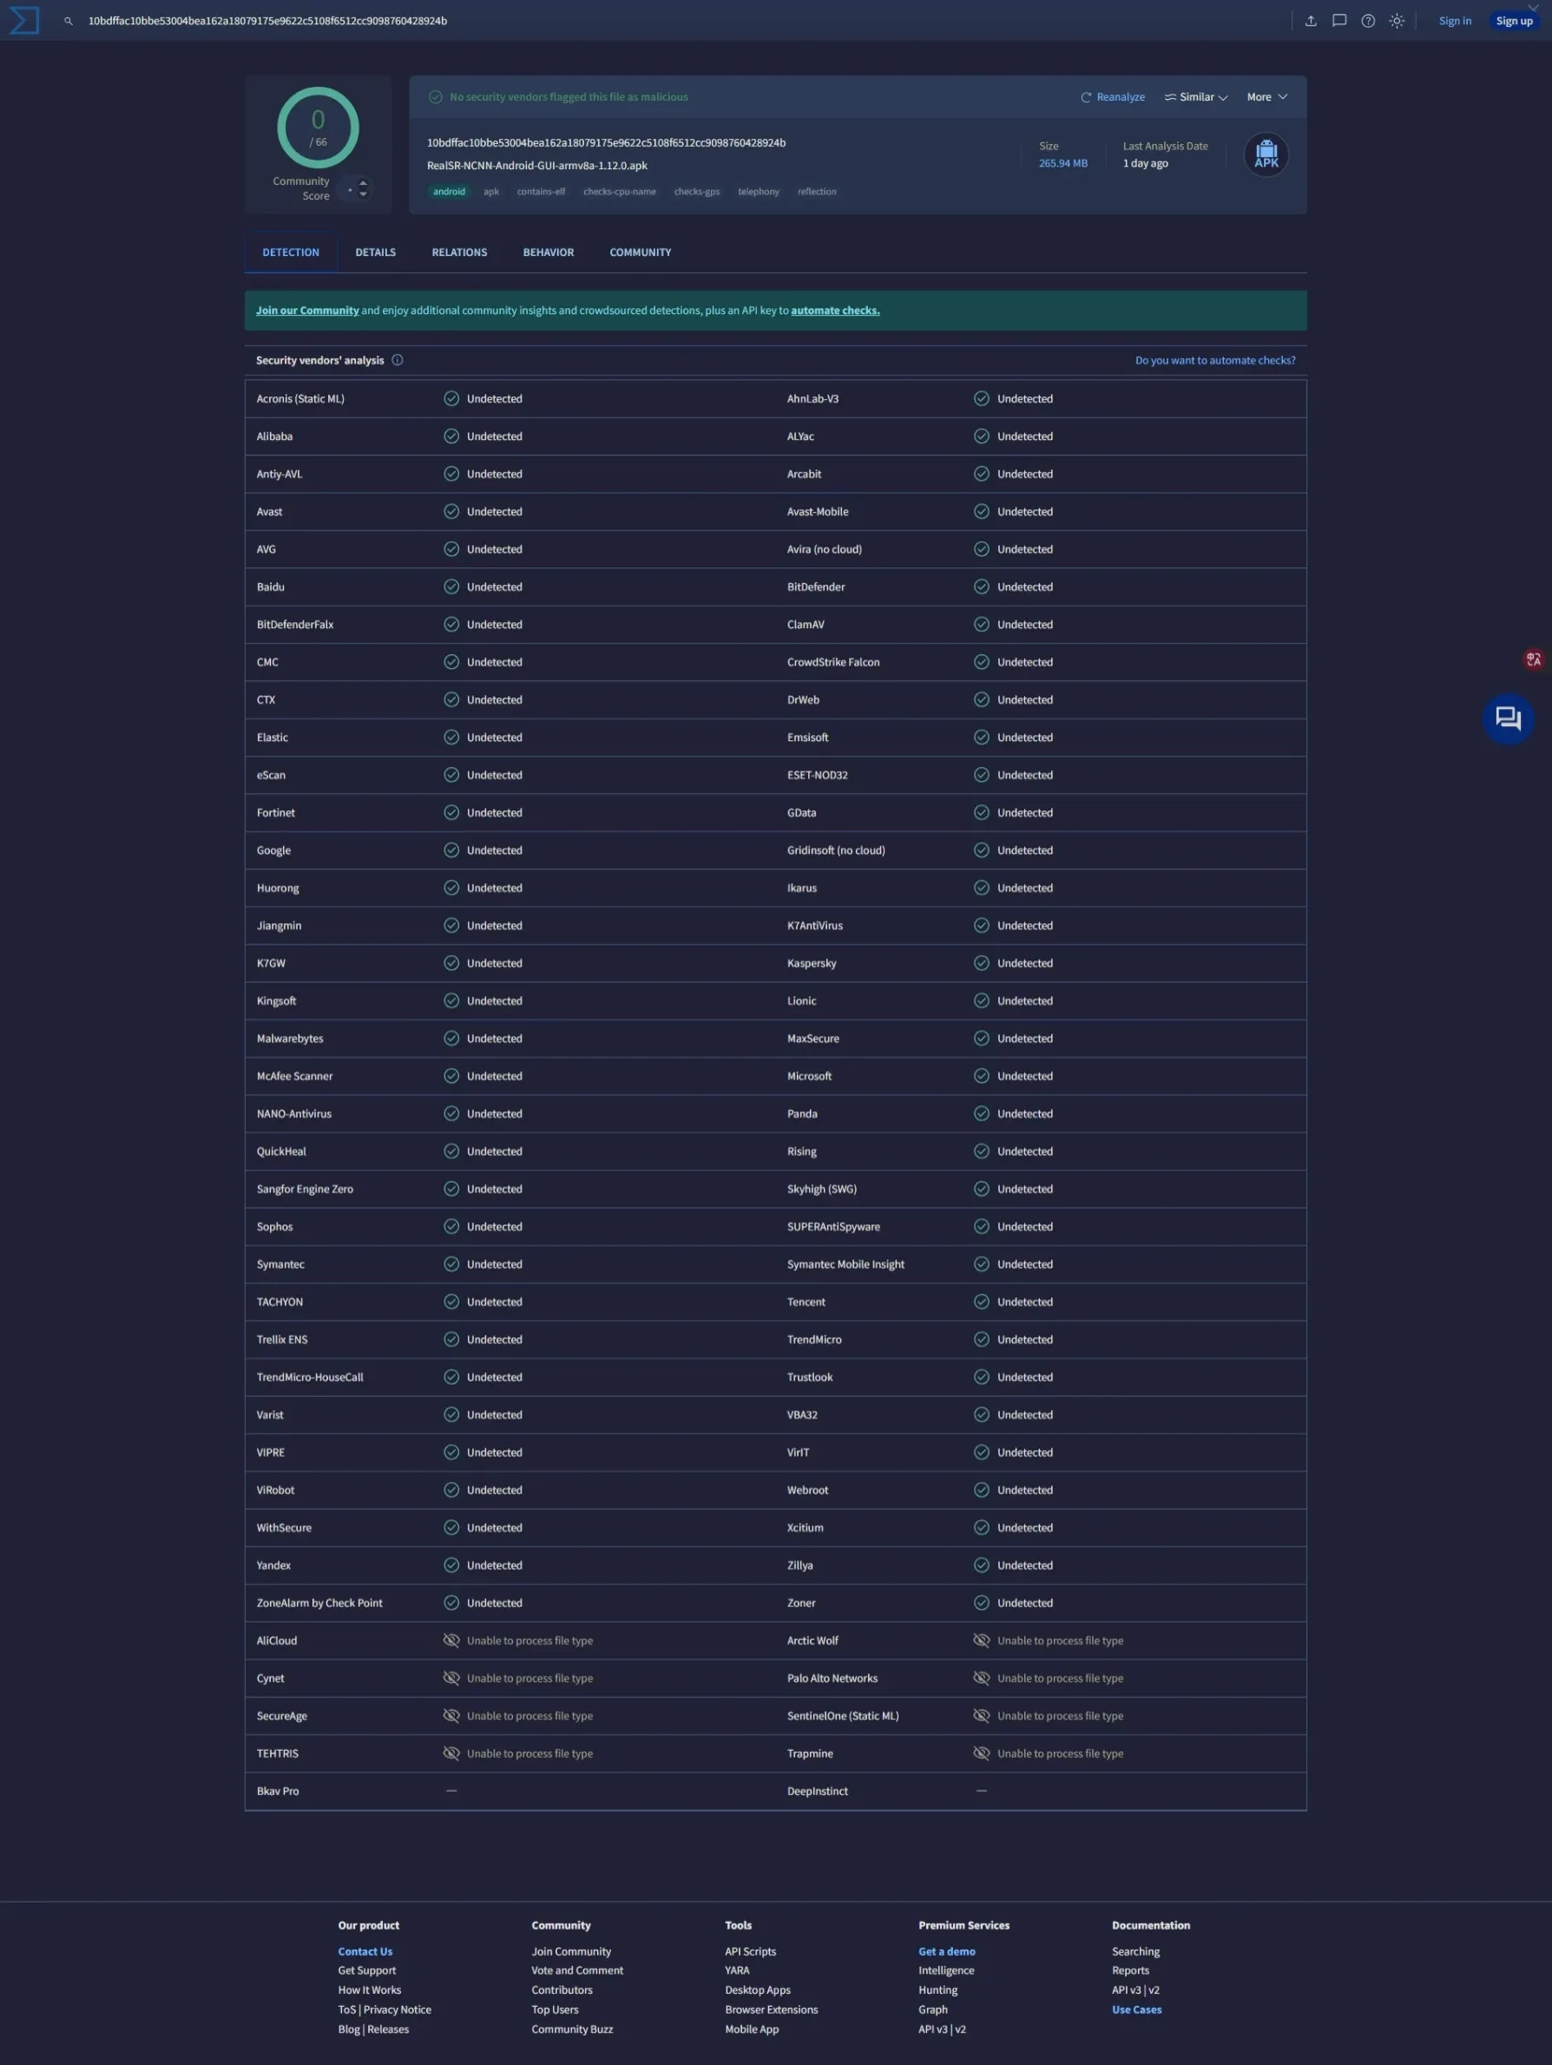Click info icon beside Security vendors' analysis

coord(397,360)
